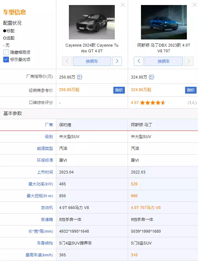Image resolution: width=198 pixels, height=261 pixels.
Task: Click the 上市时间 parameter label
Action: 45,172
